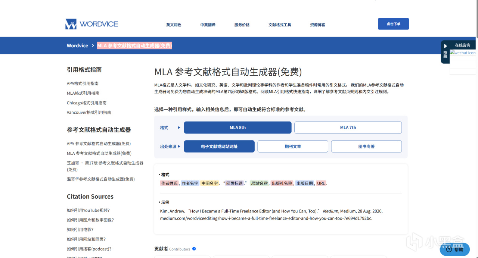
Task: Click the help circle icon next to 贡献者
Action: (194, 249)
